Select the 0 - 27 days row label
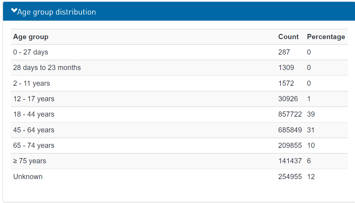The height and width of the screenshot is (203, 355). pos(31,52)
